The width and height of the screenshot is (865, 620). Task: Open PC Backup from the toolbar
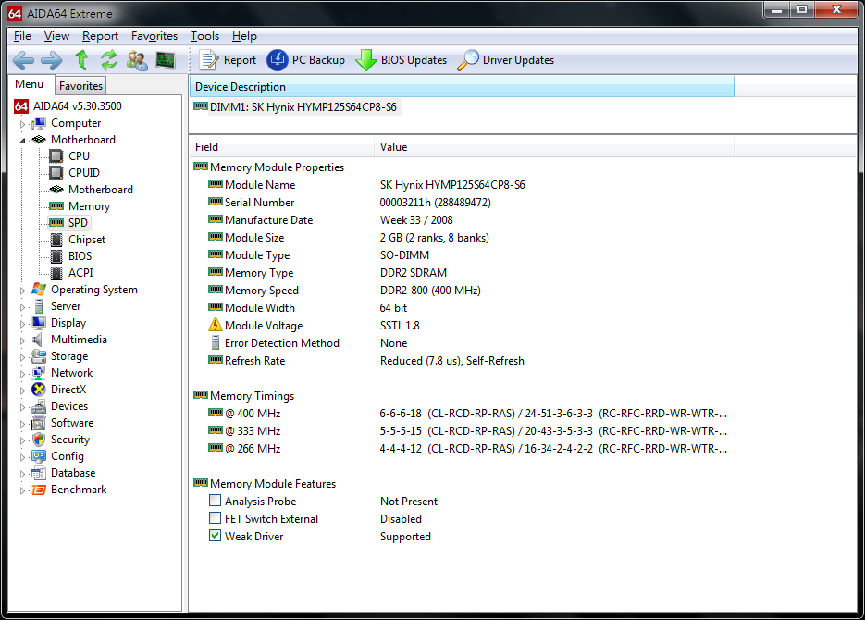[x=306, y=60]
